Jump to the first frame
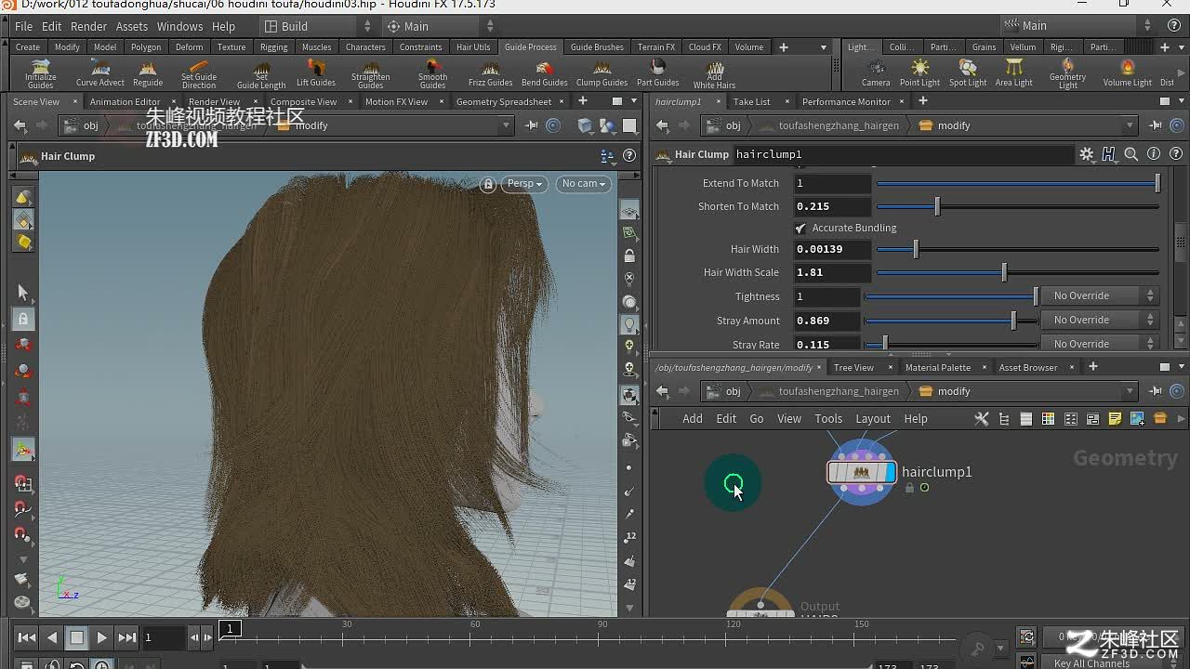This screenshot has width=1190, height=669. (27, 637)
